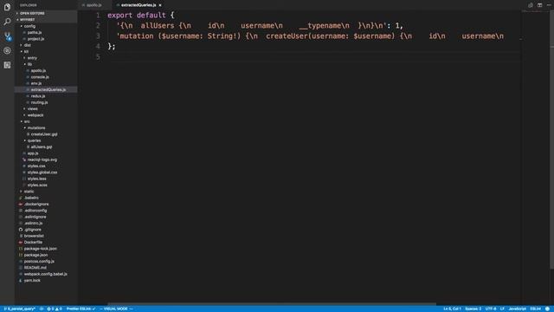Click the split editor icon

click(539, 5)
